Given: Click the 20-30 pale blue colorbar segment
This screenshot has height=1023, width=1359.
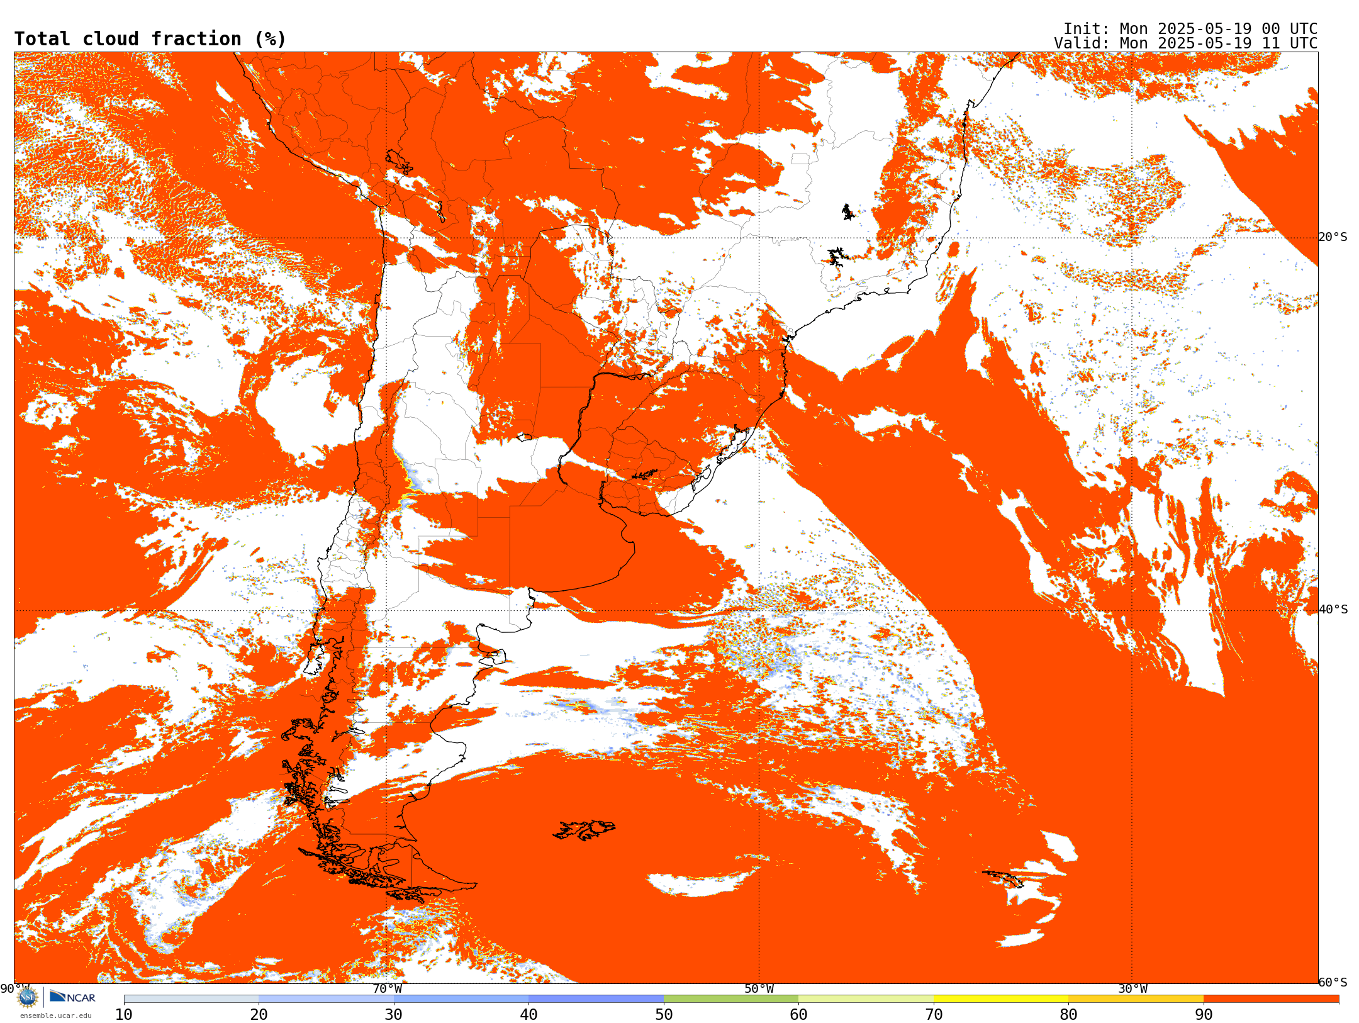Looking at the screenshot, I should coord(326,999).
